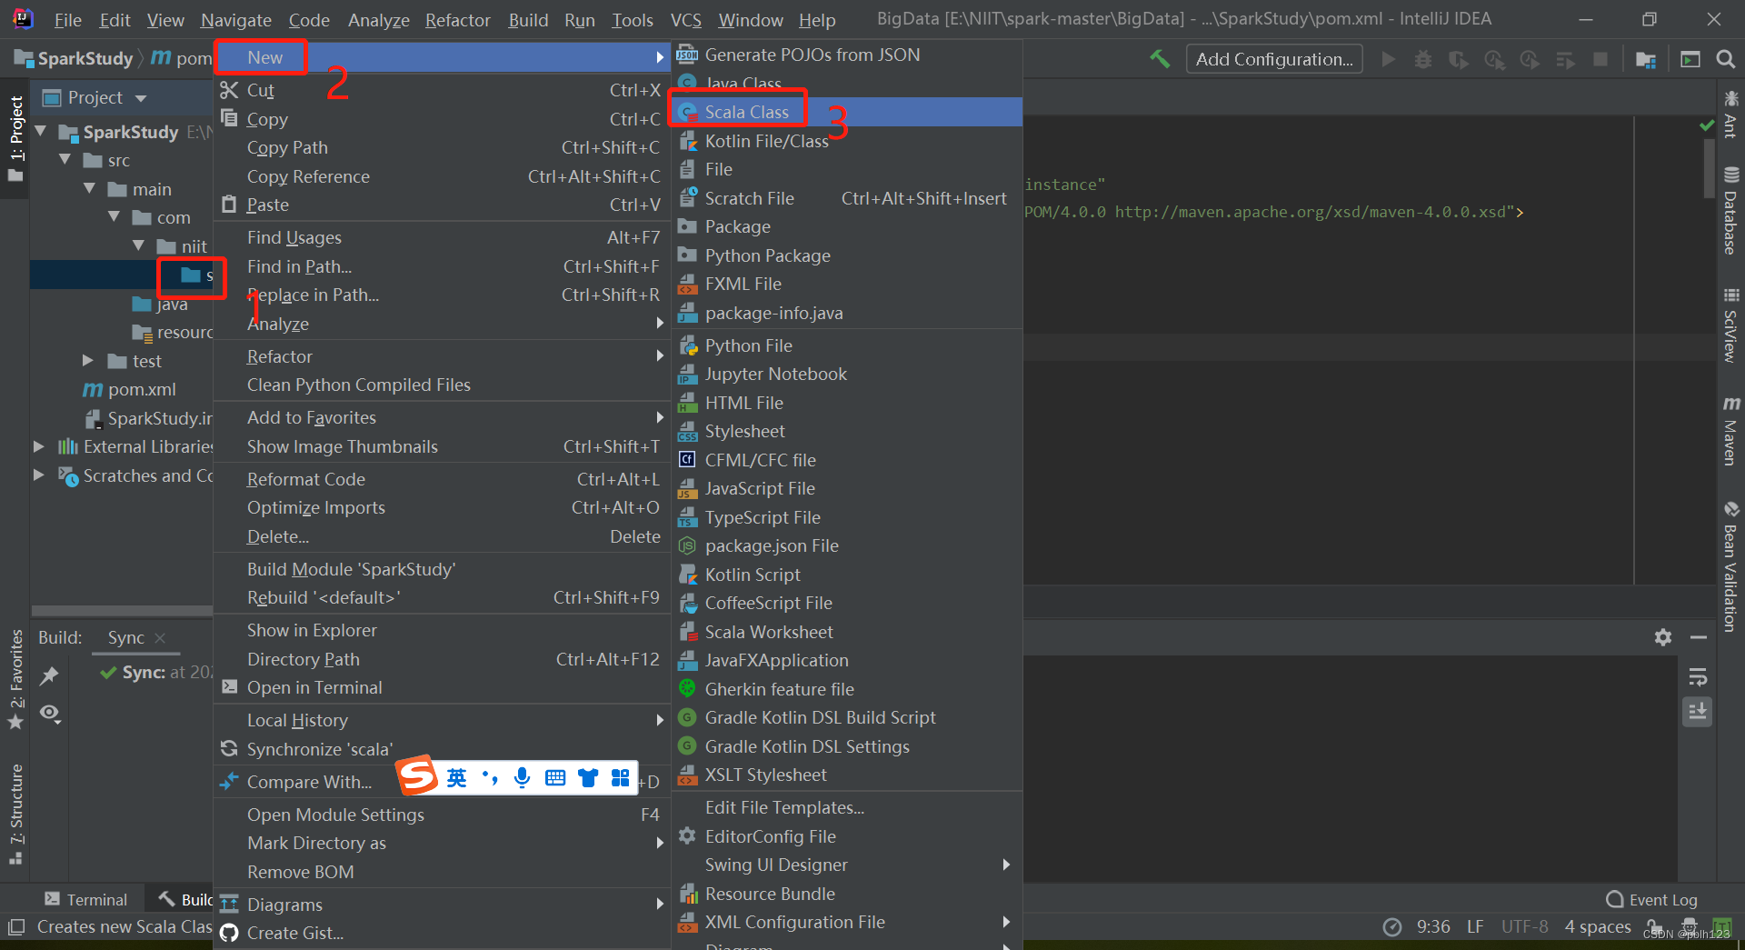Click the LF line separator in status bar

coord(1475,926)
